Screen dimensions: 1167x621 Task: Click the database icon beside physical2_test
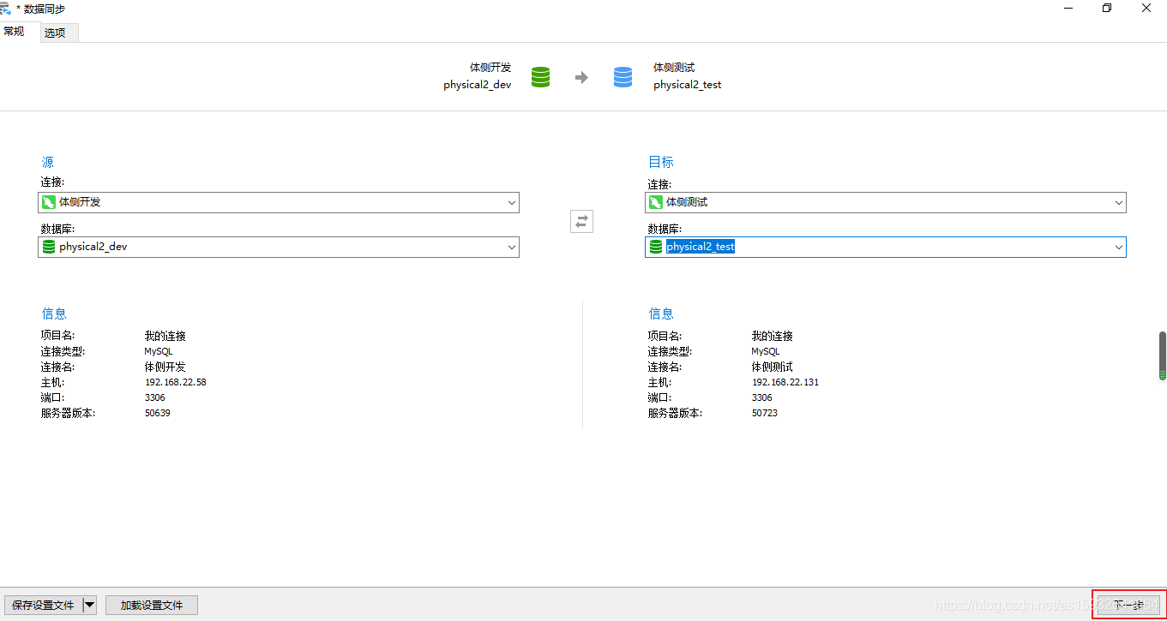(x=656, y=247)
